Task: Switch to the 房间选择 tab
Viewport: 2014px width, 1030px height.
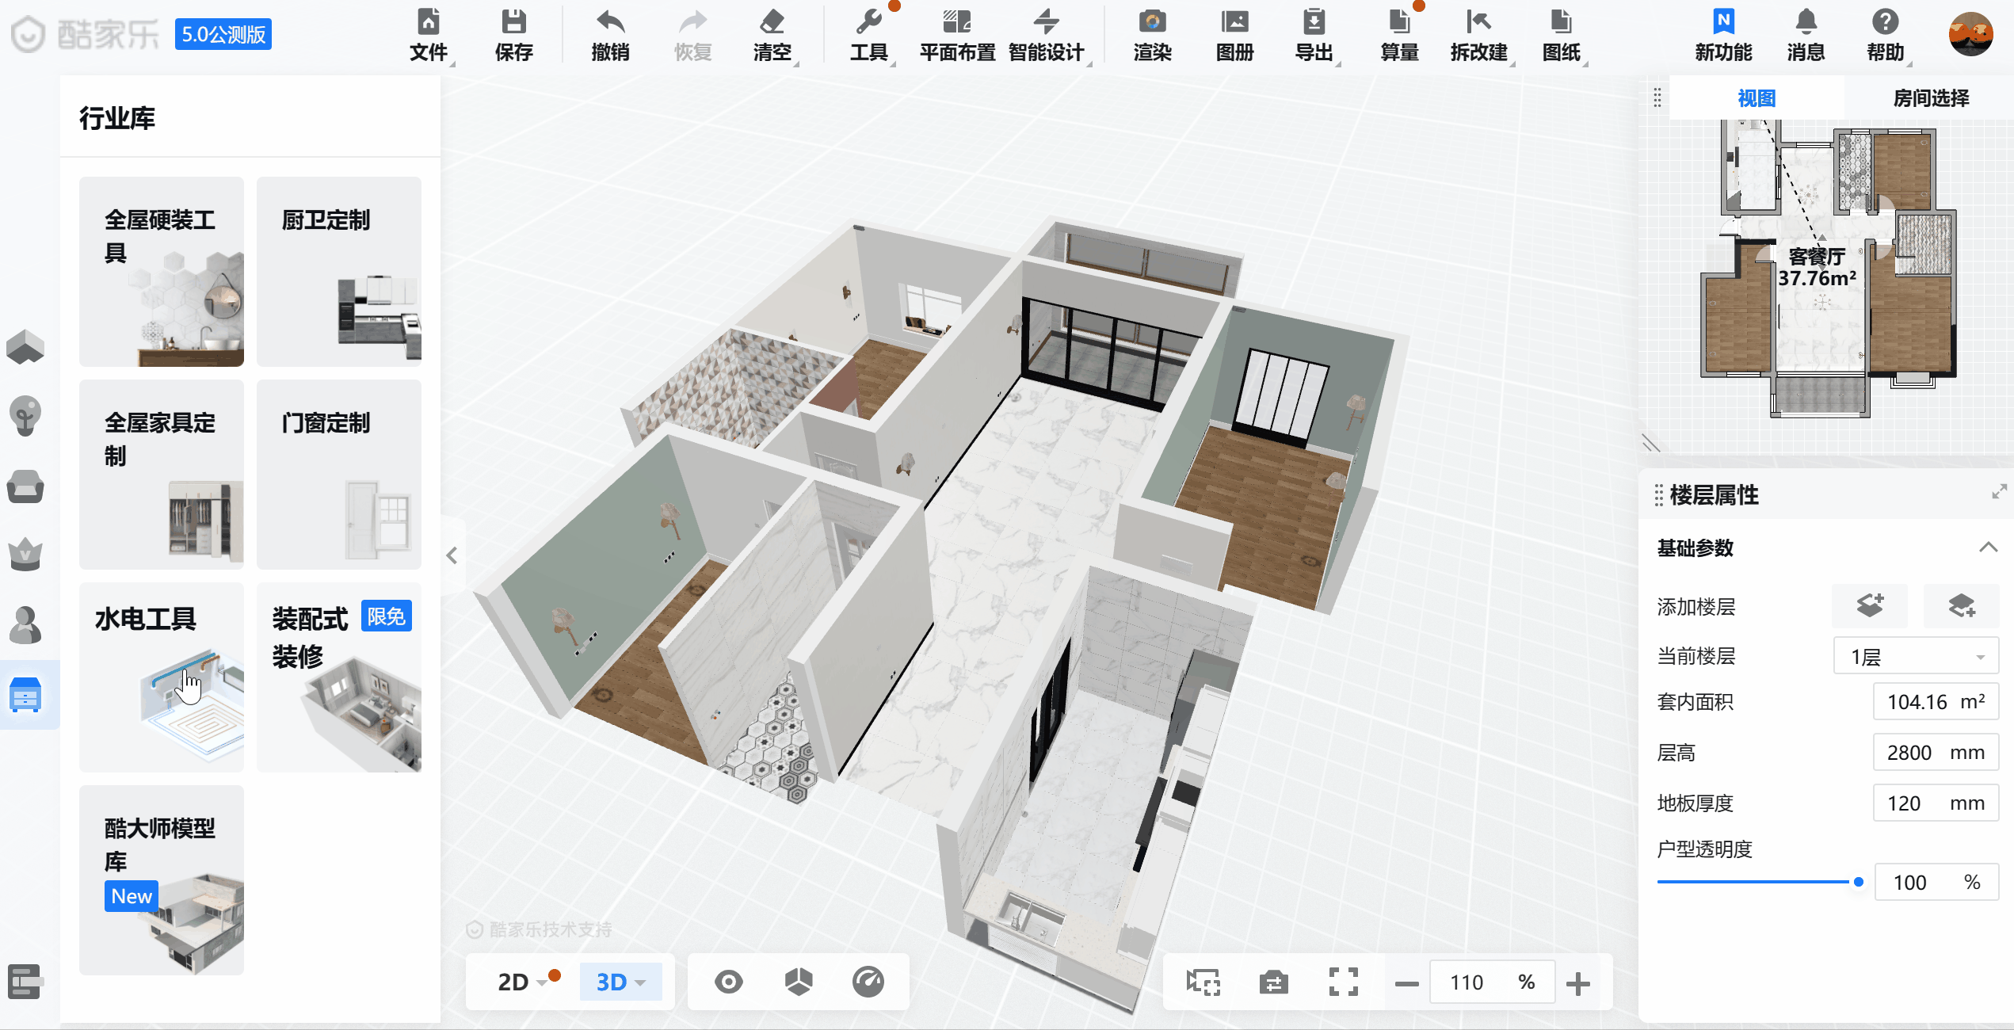Action: pyautogui.click(x=1930, y=98)
